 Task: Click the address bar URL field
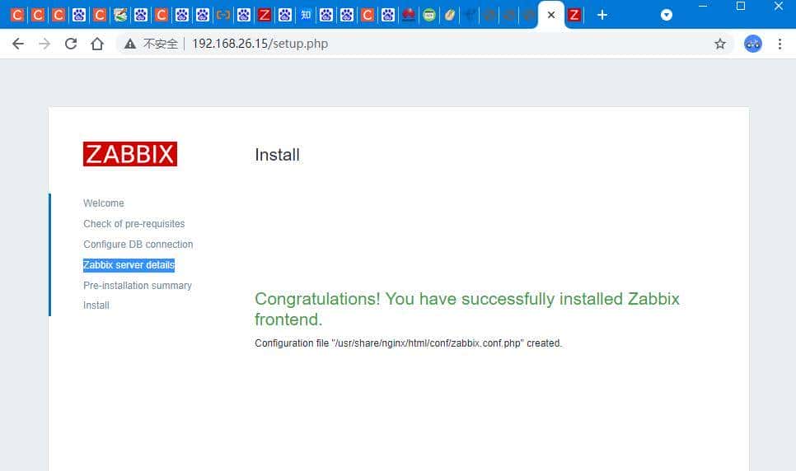(x=412, y=44)
